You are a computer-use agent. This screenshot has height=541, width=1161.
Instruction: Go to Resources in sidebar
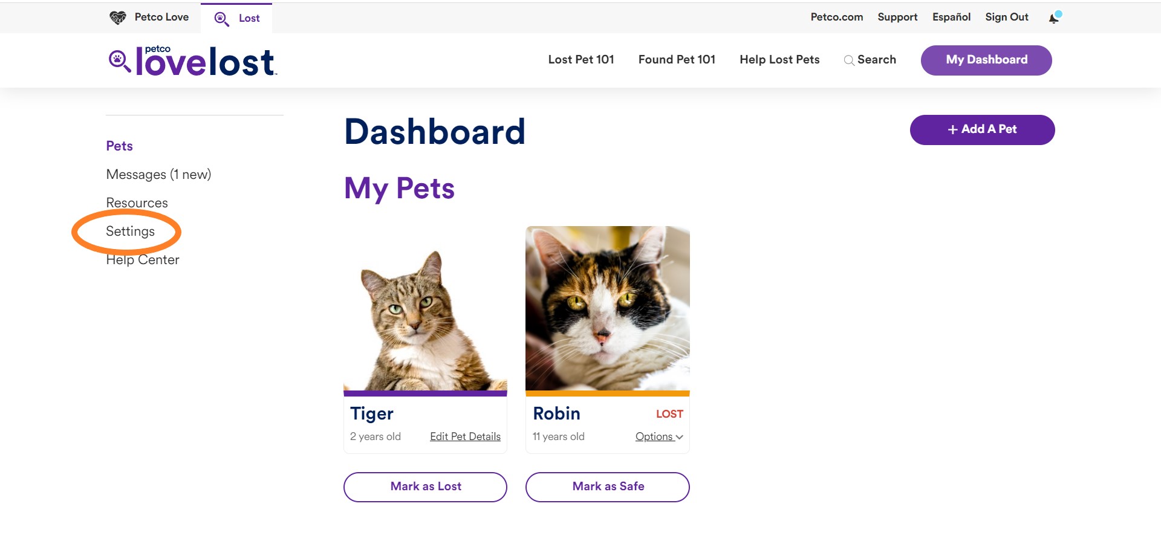coord(137,203)
